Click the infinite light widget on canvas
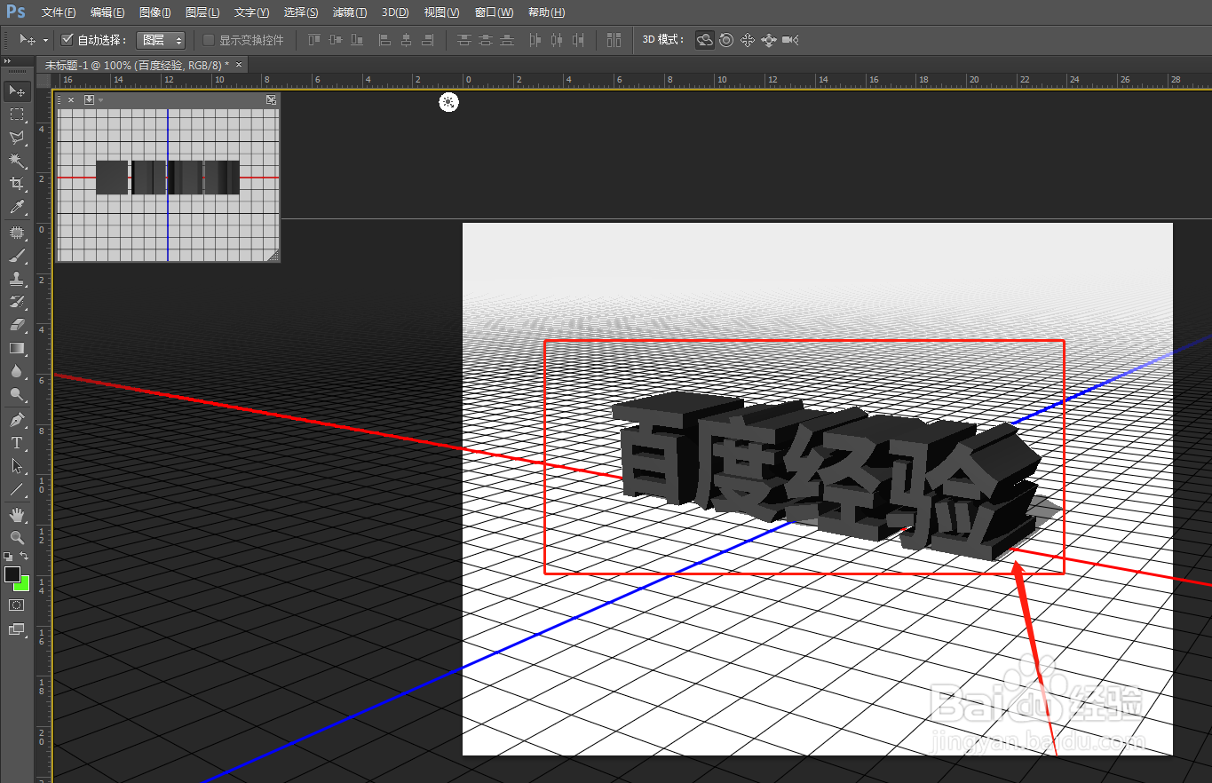This screenshot has width=1212, height=783. click(449, 103)
